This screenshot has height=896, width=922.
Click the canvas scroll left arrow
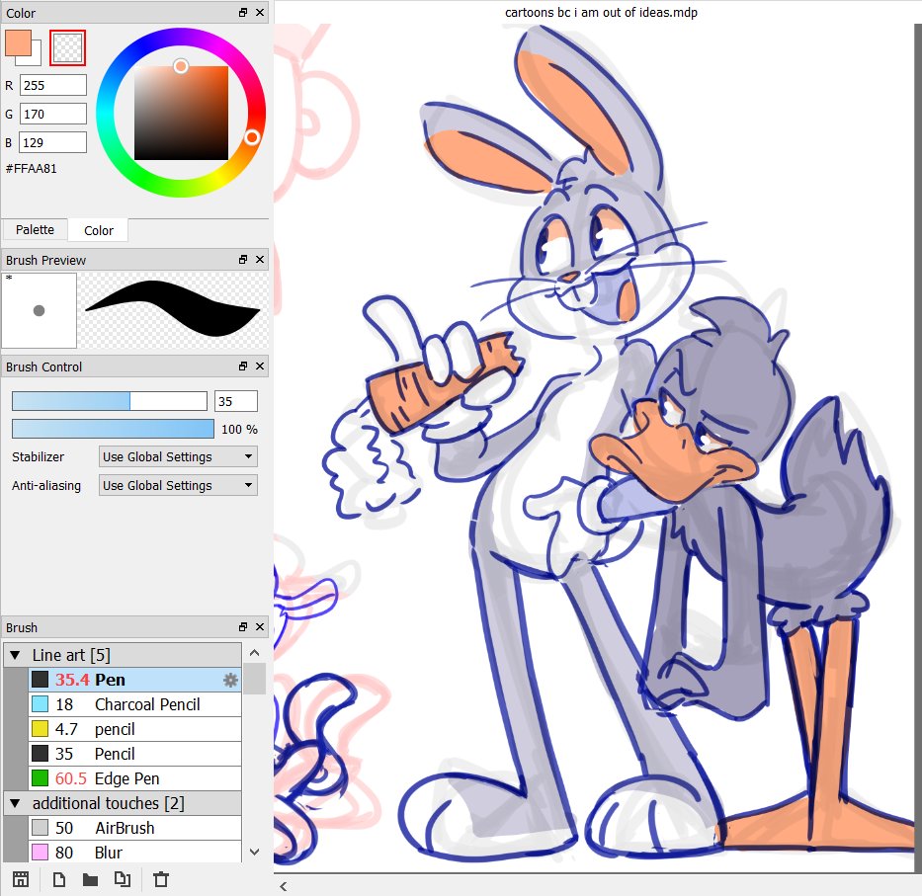(x=284, y=886)
